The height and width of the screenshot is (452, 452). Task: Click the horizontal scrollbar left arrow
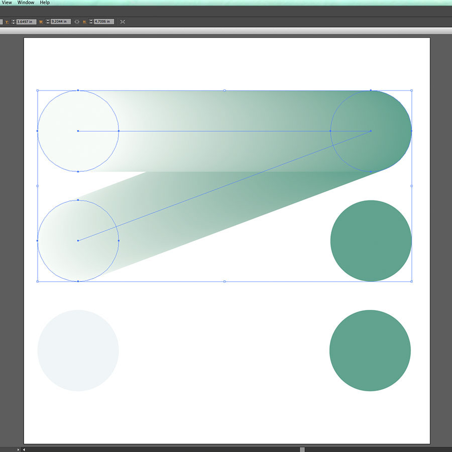click(24, 449)
